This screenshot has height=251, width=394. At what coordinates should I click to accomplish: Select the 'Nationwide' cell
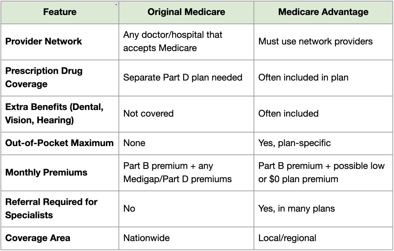pyautogui.click(x=146, y=238)
